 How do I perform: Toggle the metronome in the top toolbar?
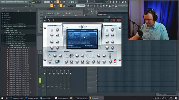(52, 2)
